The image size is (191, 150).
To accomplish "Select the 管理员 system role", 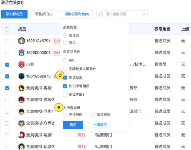I will click(x=65, y=35).
